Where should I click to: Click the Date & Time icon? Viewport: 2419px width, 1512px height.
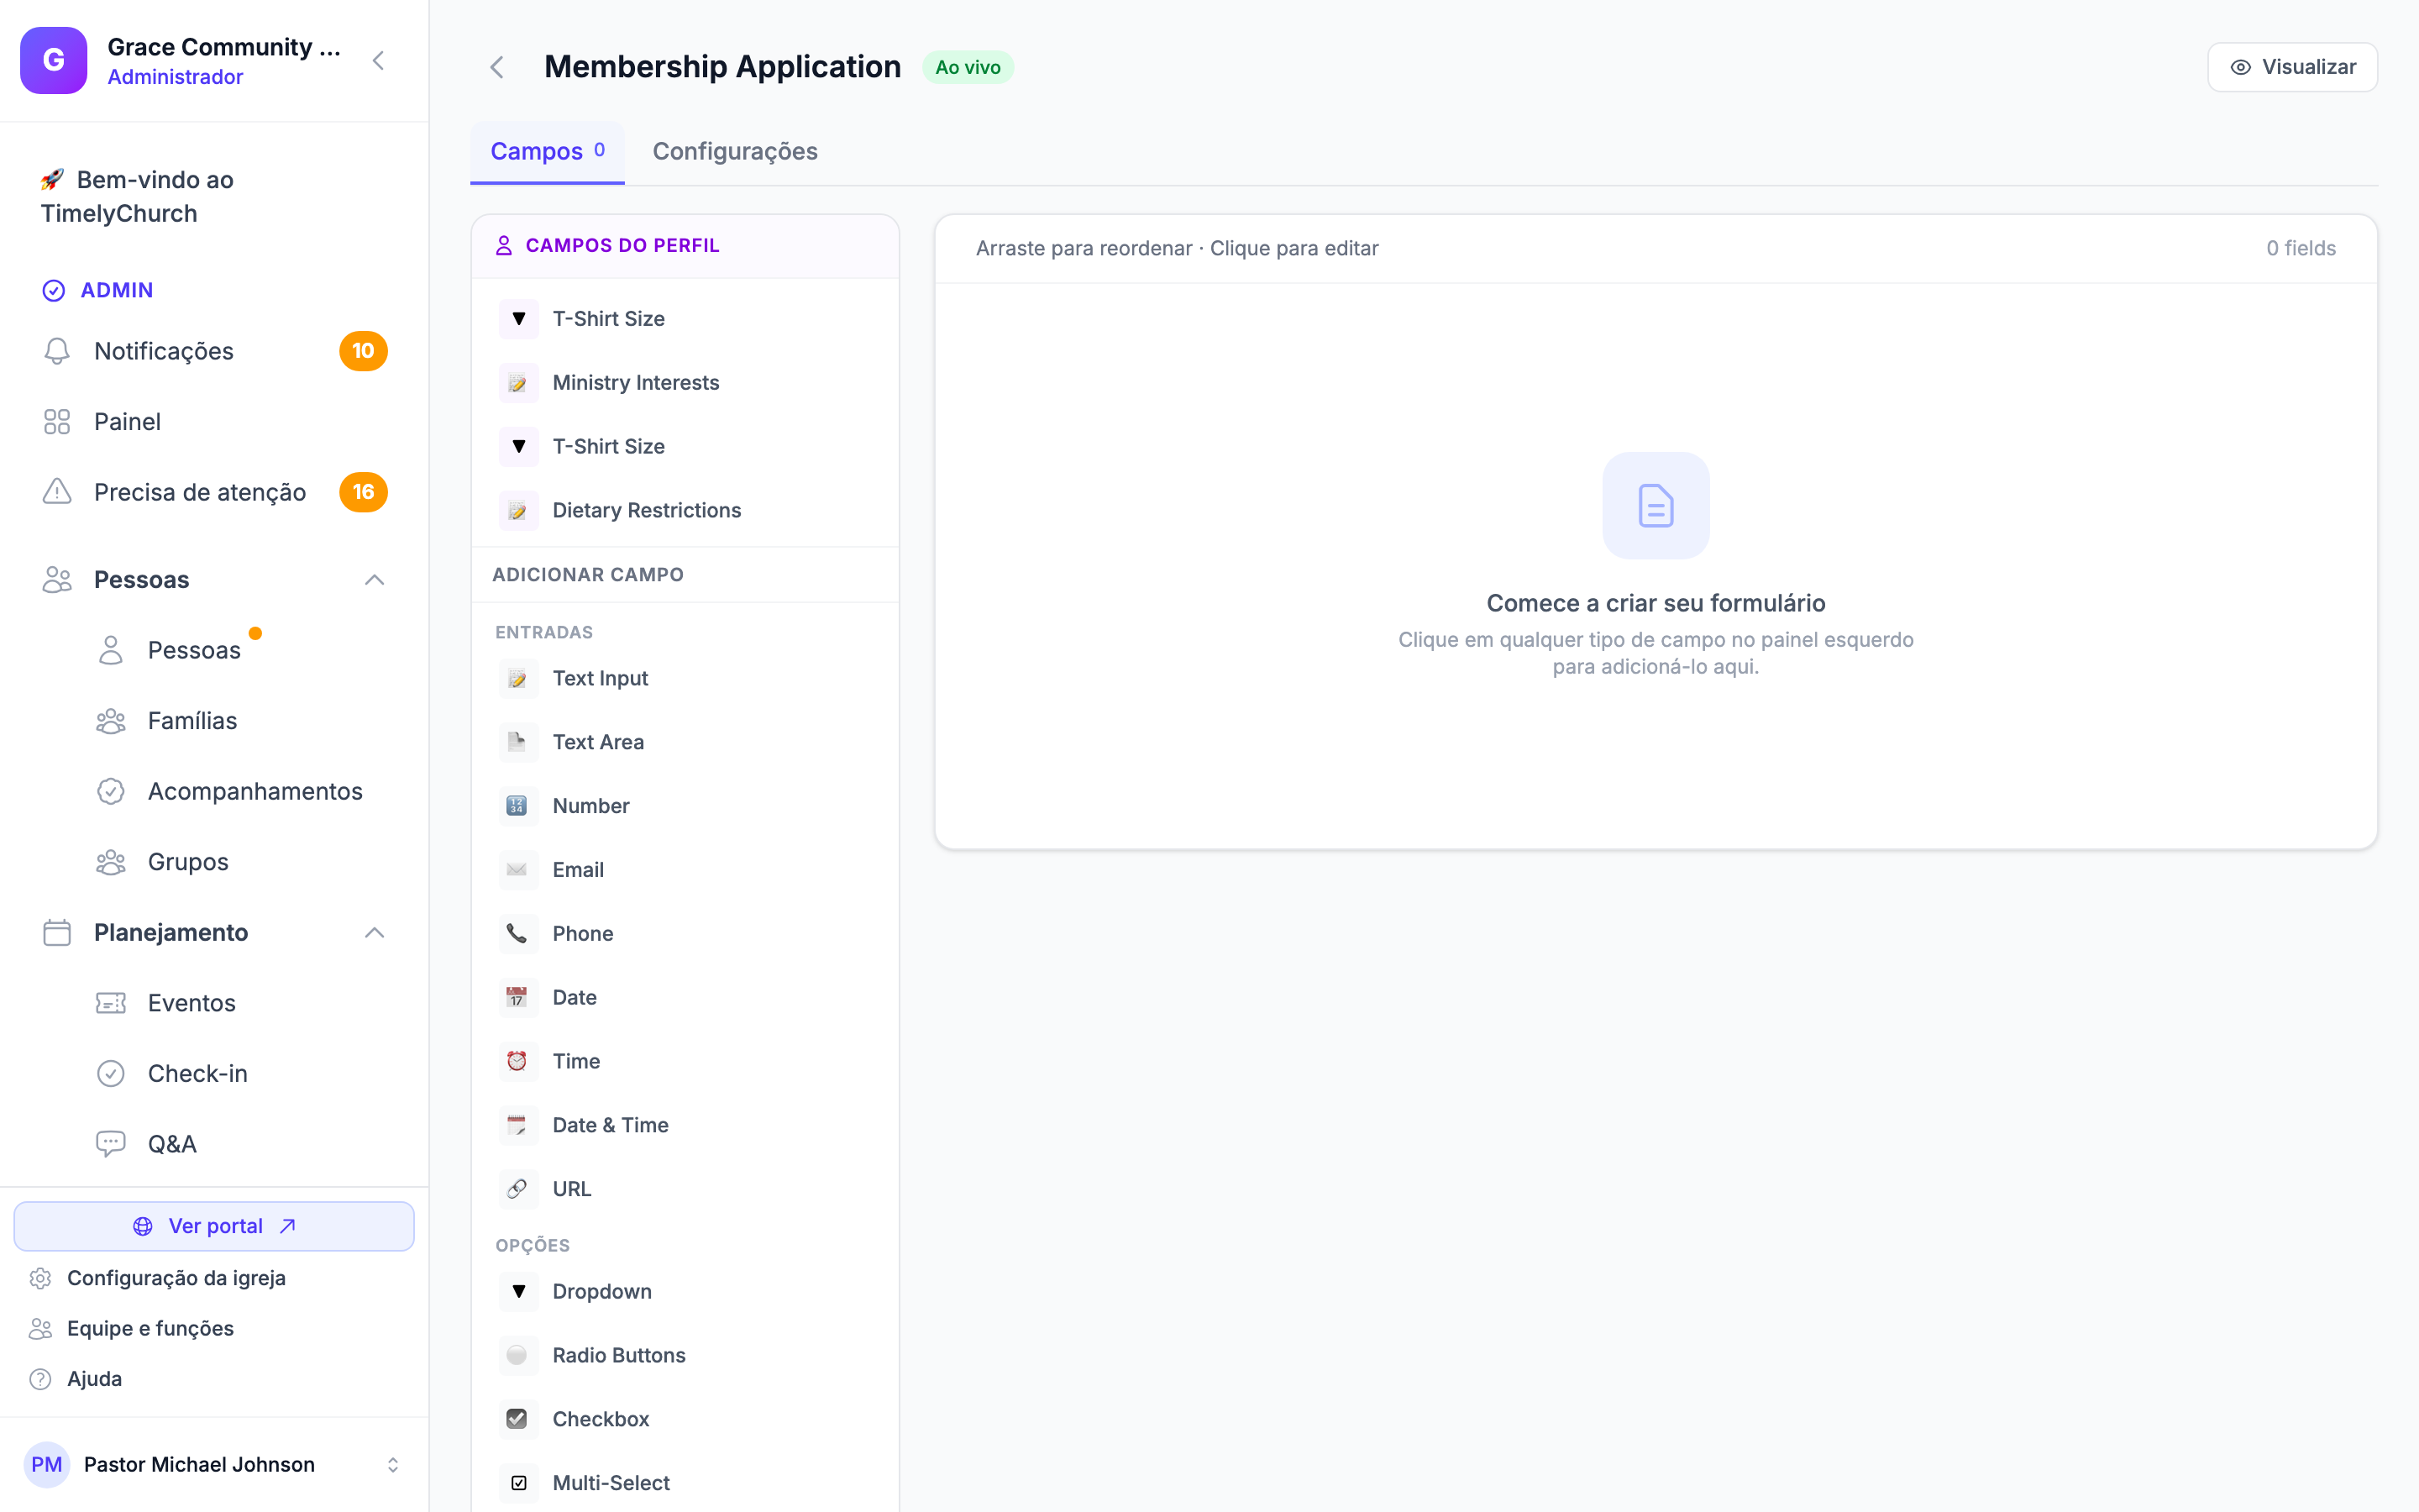(x=517, y=1126)
